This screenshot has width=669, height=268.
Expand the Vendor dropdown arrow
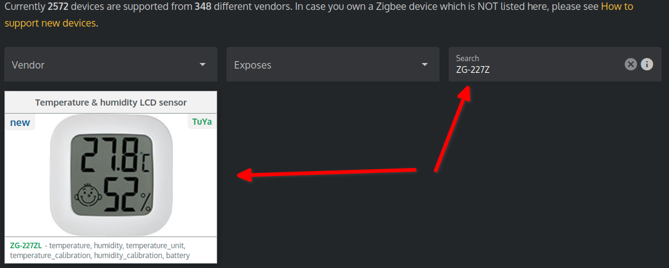tap(202, 65)
